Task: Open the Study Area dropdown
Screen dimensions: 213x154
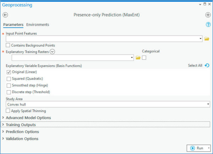Action: [108, 104]
